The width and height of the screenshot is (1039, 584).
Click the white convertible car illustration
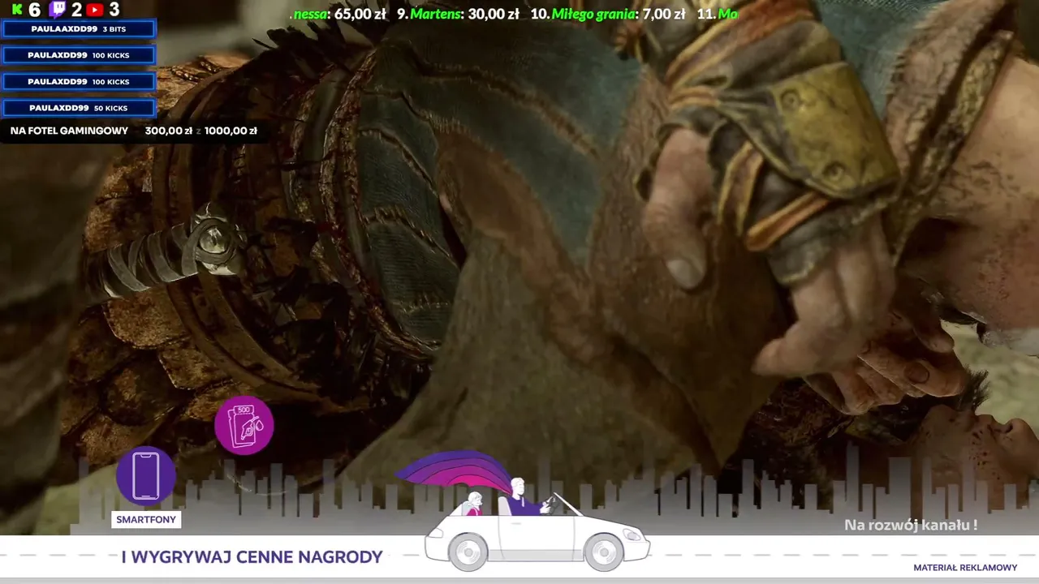tap(537, 525)
